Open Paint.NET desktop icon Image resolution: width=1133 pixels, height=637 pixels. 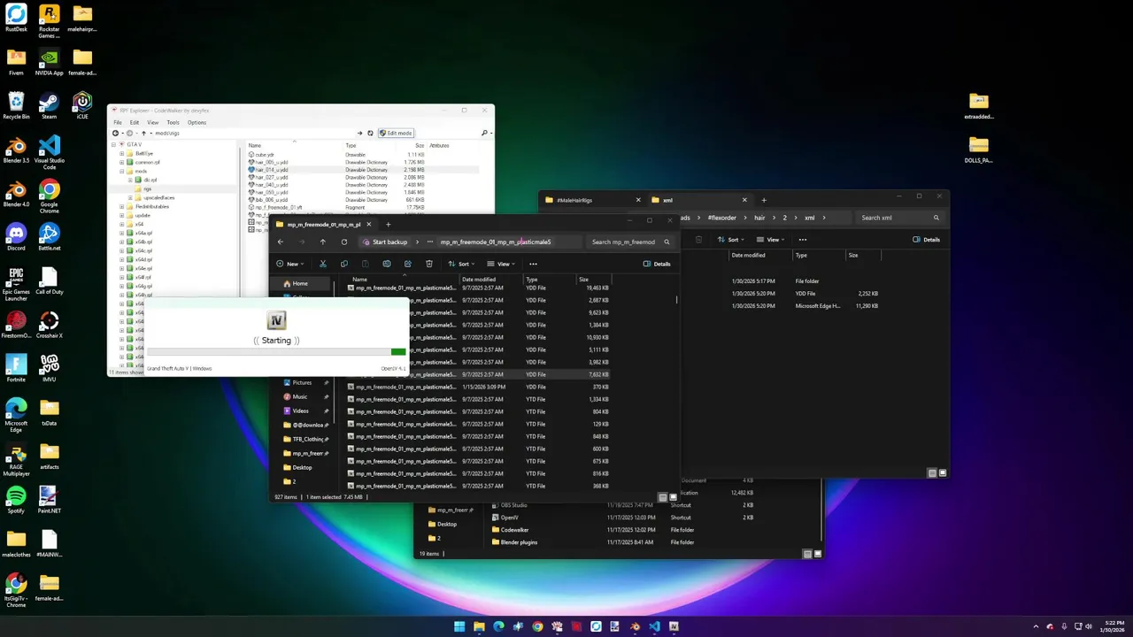point(50,500)
